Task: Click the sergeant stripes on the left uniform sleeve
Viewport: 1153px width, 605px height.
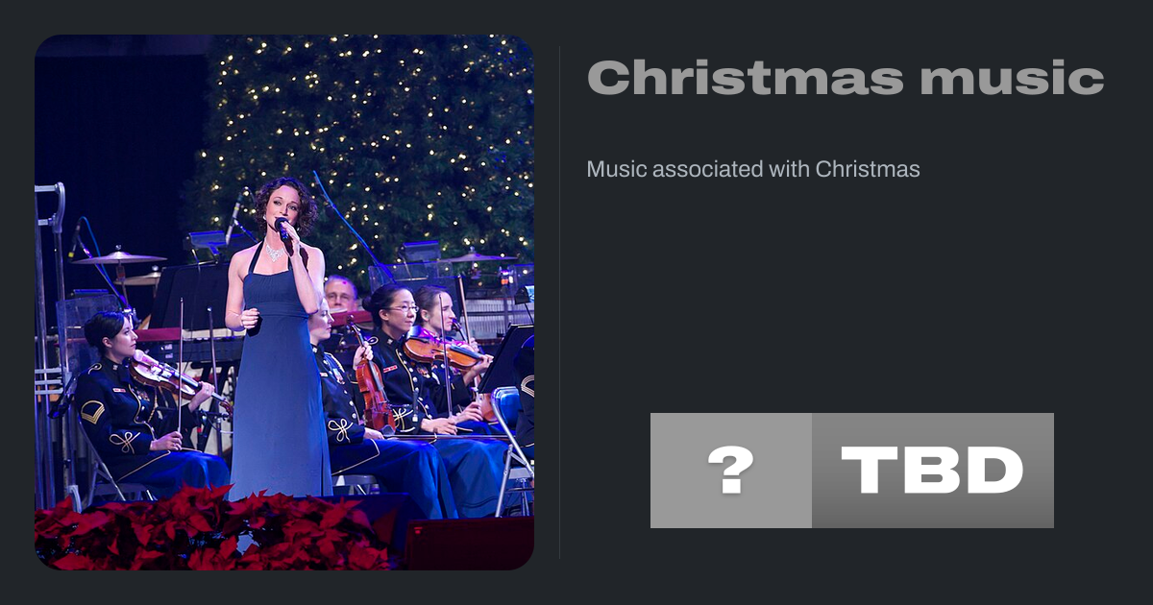Action: [x=92, y=412]
